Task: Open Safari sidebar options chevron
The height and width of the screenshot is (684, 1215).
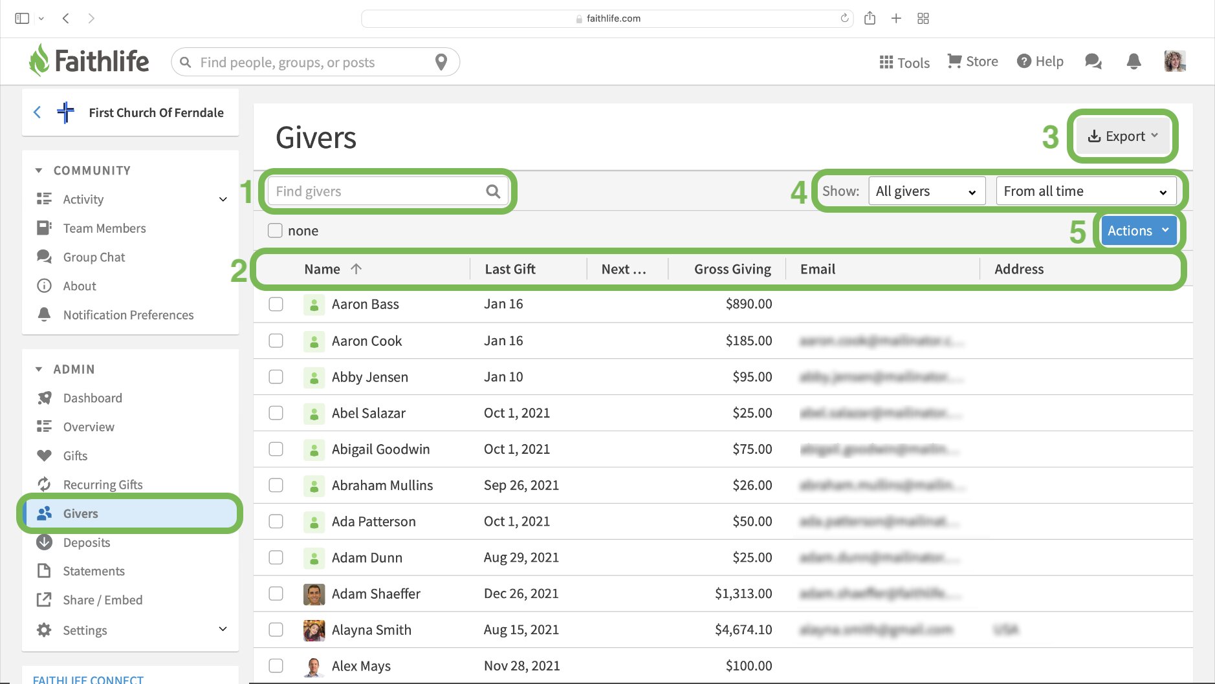Action: [x=41, y=19]
